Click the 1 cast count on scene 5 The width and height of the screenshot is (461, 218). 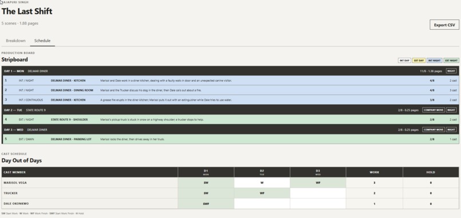pyautogui.click(x=453, y=139)
